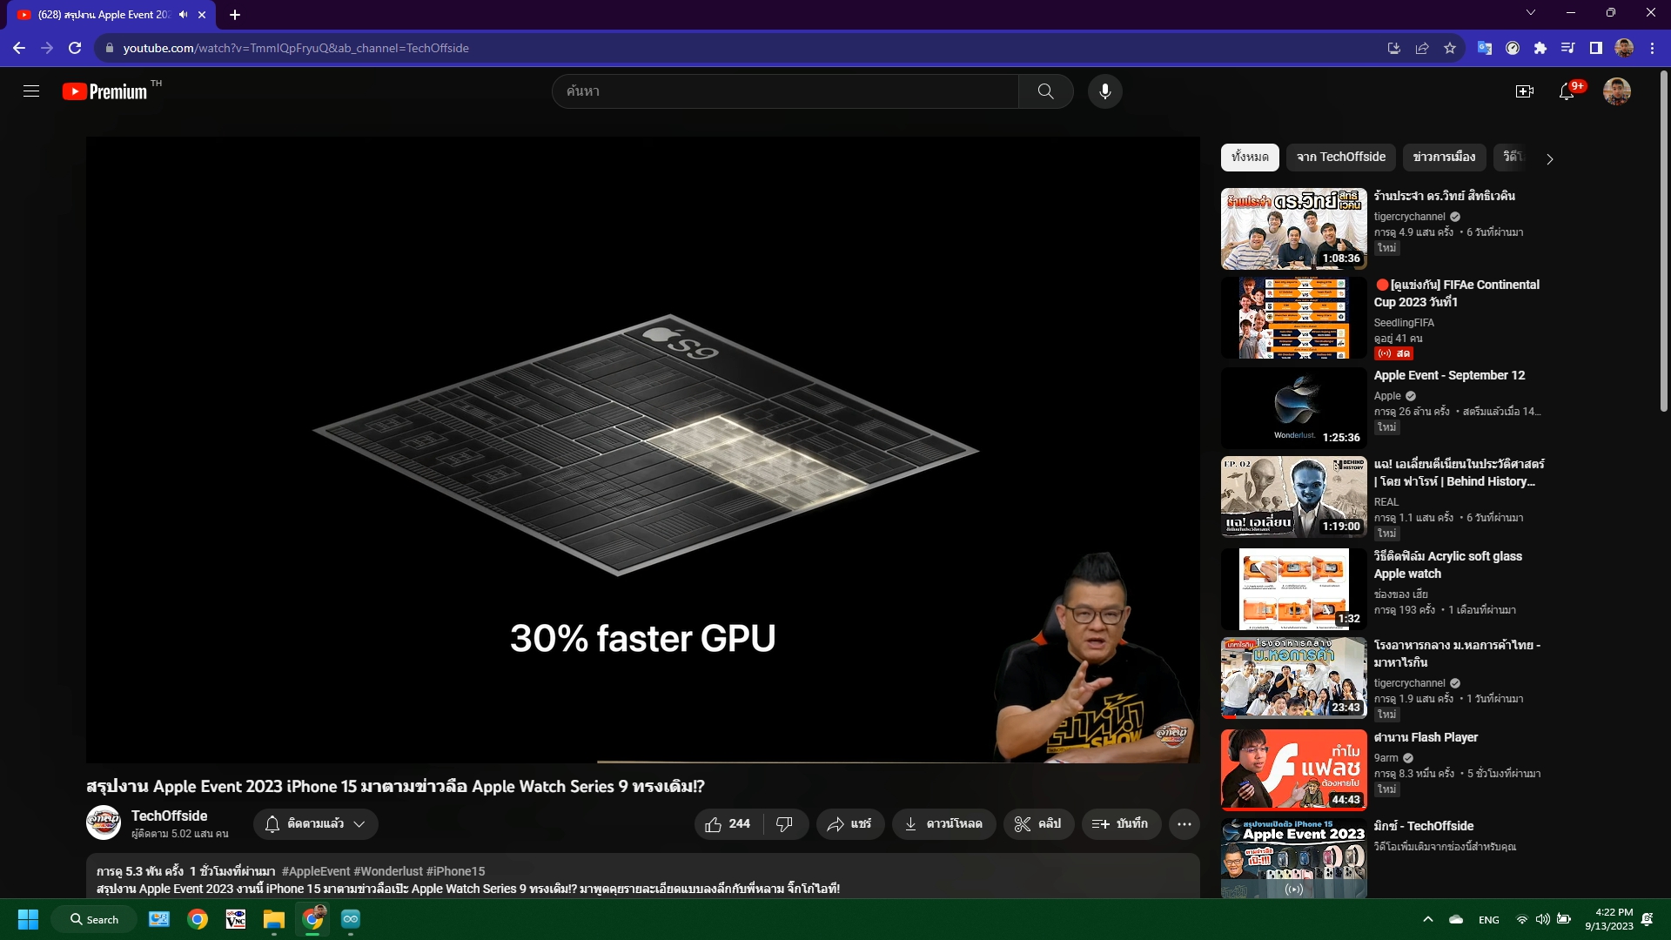Reload the page with refresh icon
This screenshot has height=940, width=1671.
coord(75,48)
